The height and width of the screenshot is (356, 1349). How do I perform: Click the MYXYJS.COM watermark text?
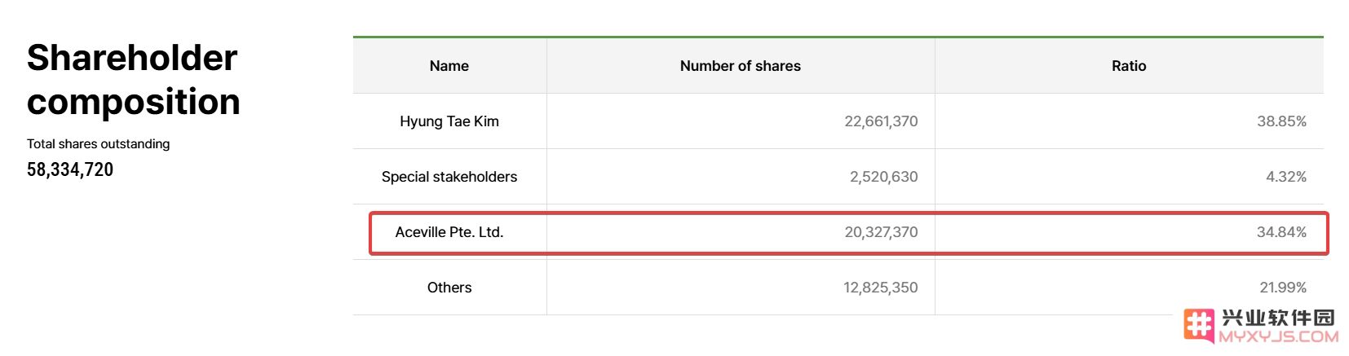point(1278,336)
